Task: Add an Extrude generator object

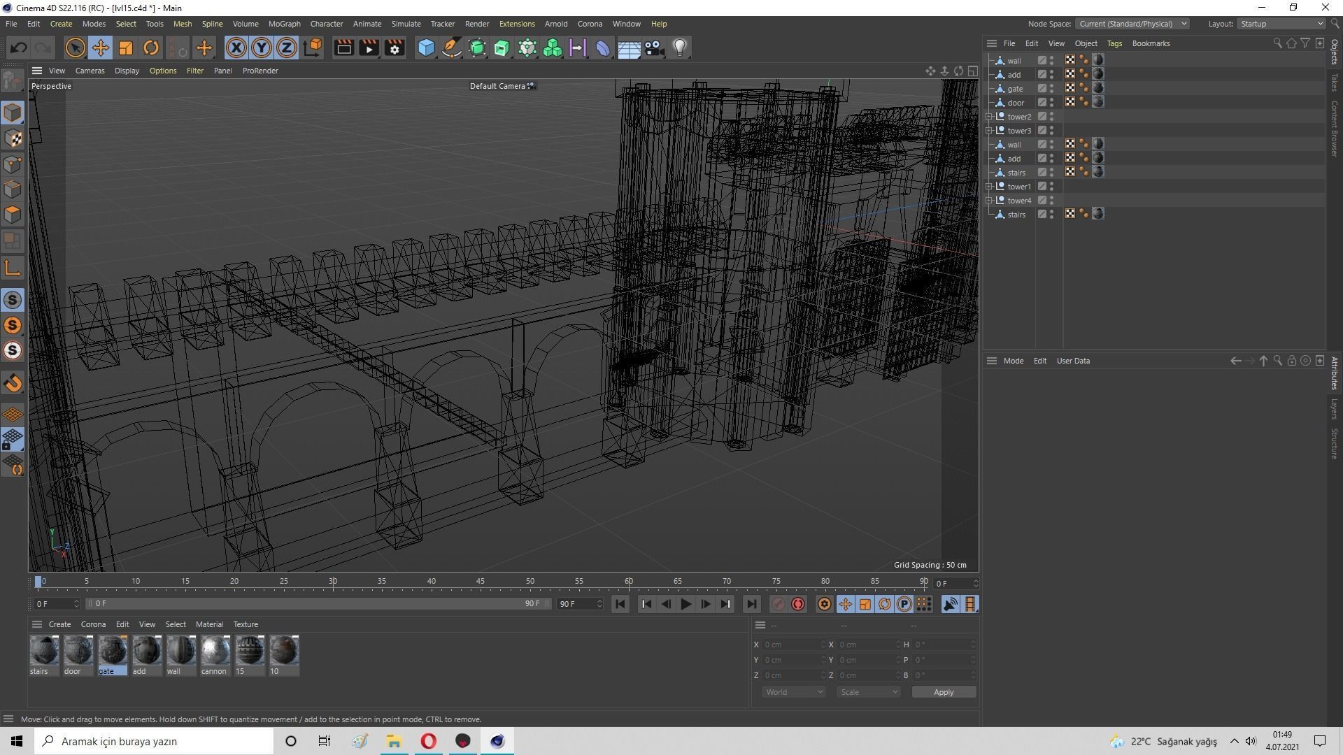Action: point(502,48)
